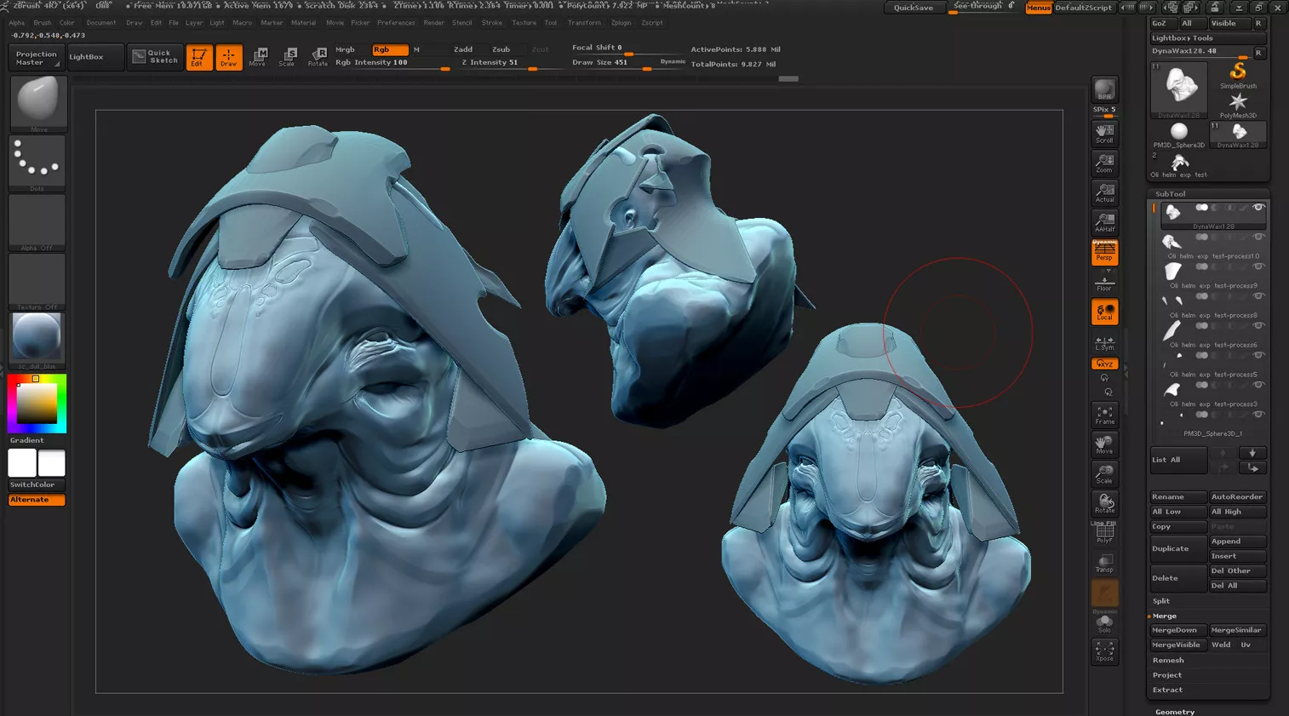1289x716 pixels.
Task: Expand the Remesh subsection
Action: click(1168, 660)
